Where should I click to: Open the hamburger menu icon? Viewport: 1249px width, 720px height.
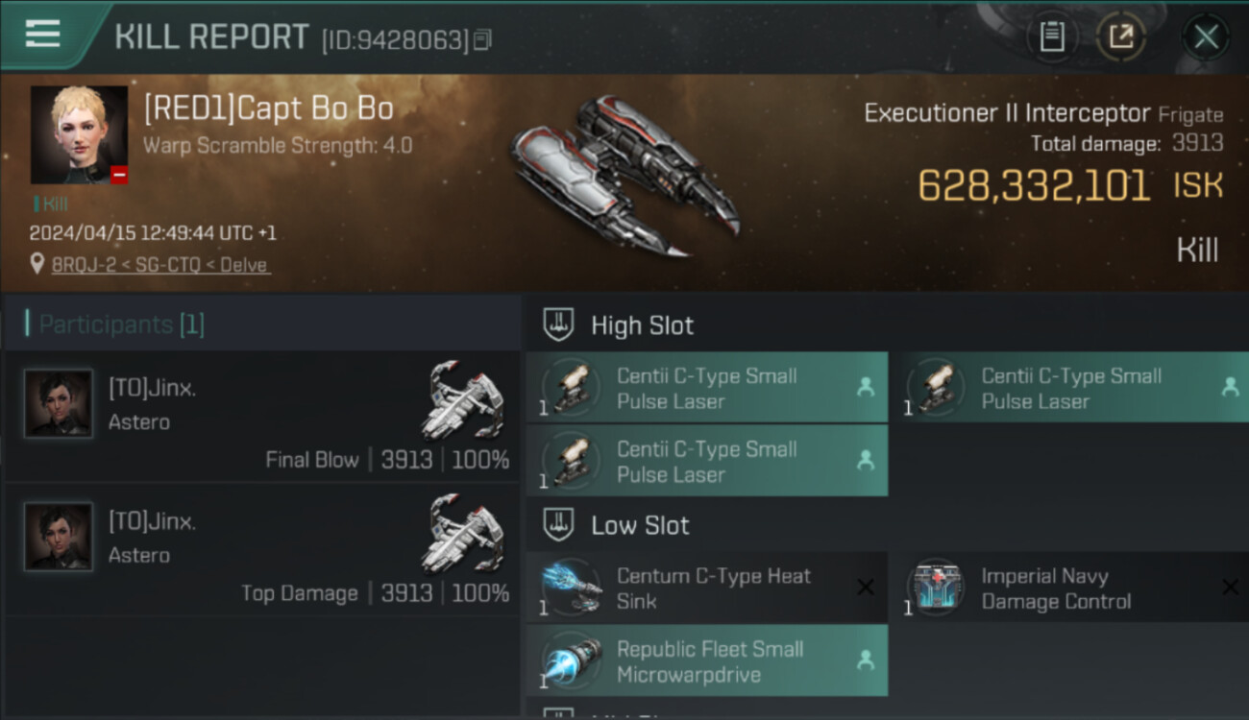[42, 34]
